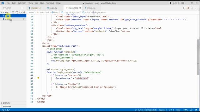Click the EXPLORER panel title
This screenshot has width=200, height=112.
click(7, 8)
